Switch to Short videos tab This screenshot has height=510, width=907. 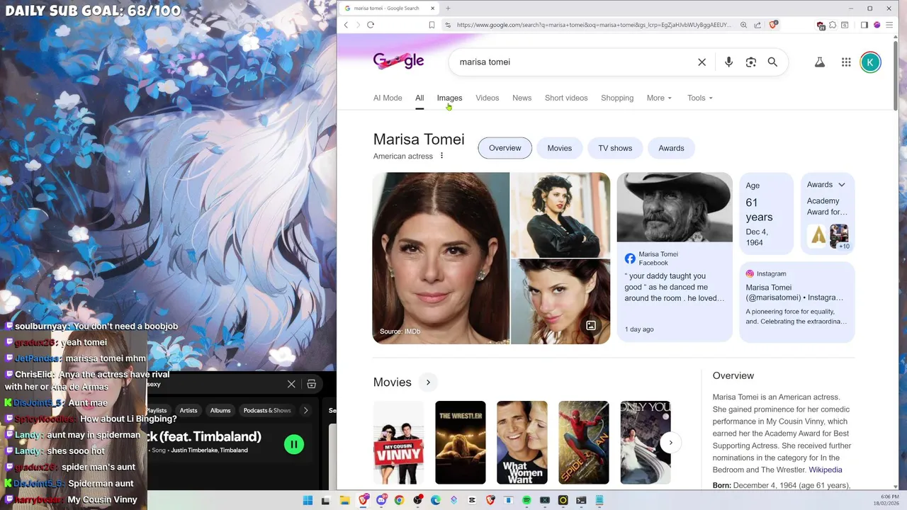(566, 98)
